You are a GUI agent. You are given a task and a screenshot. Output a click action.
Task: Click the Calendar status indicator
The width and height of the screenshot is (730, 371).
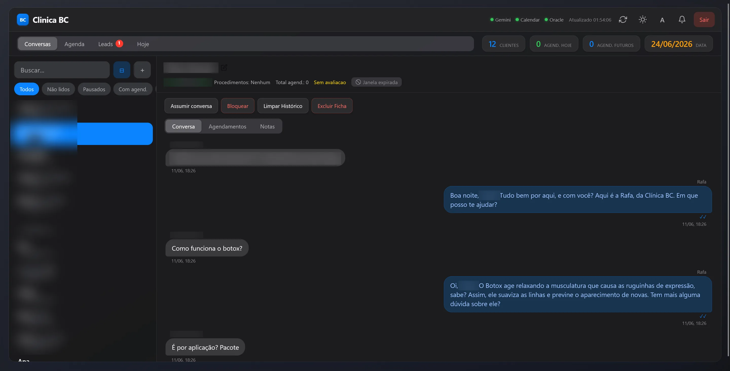click(x=527, y=20)
